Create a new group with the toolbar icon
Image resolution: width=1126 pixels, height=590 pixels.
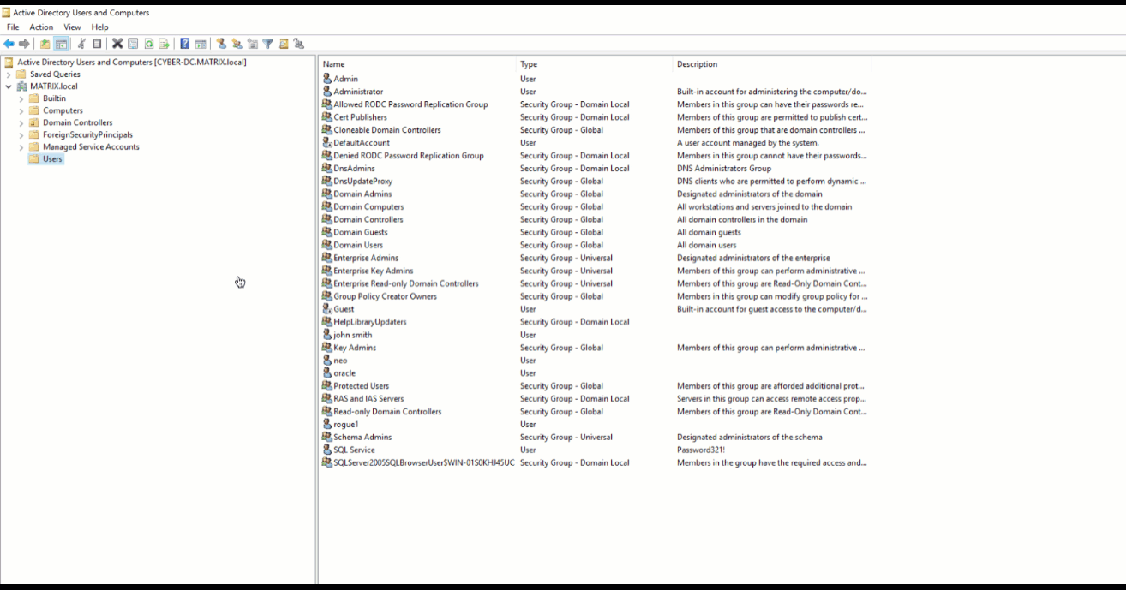(237, 44)
